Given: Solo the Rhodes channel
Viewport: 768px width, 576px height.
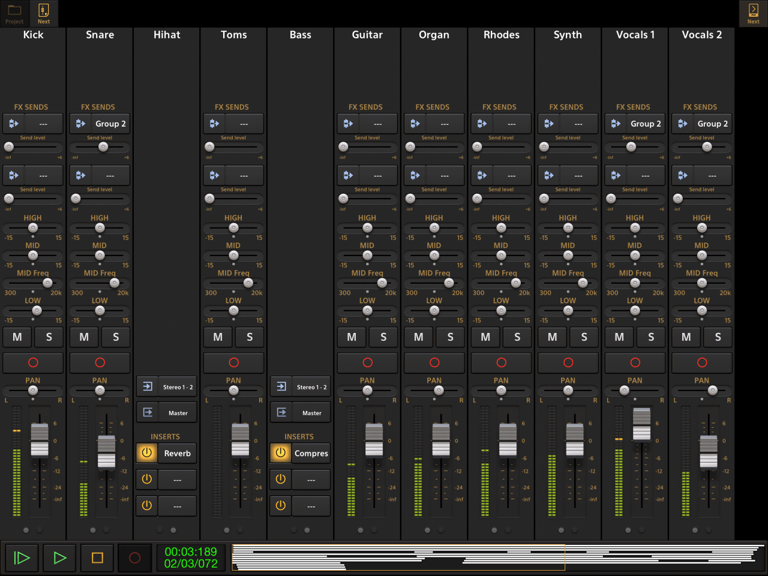Looking at the screenshot, I should click(517, 337).
